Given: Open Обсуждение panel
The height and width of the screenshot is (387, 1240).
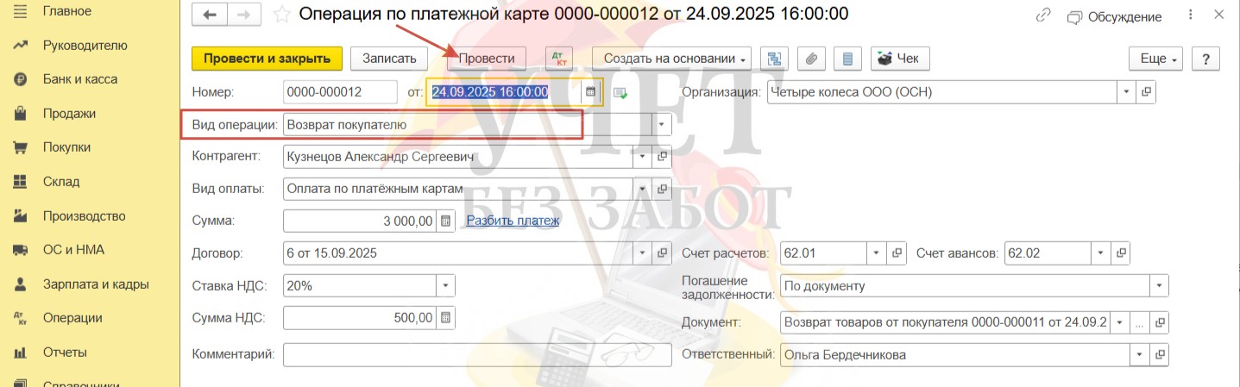Looking at the screenshot, I should pyautogui.click(x=1114, y=16).
